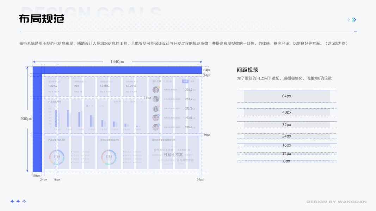Click the donut chart under 产品销售利润占比

(x=57, y=157)
